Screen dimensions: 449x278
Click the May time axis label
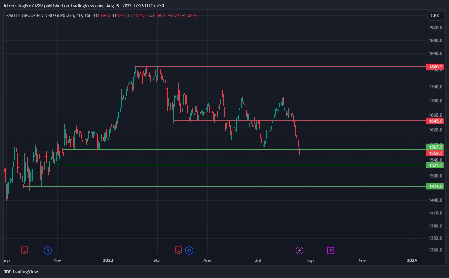point(207,260)
